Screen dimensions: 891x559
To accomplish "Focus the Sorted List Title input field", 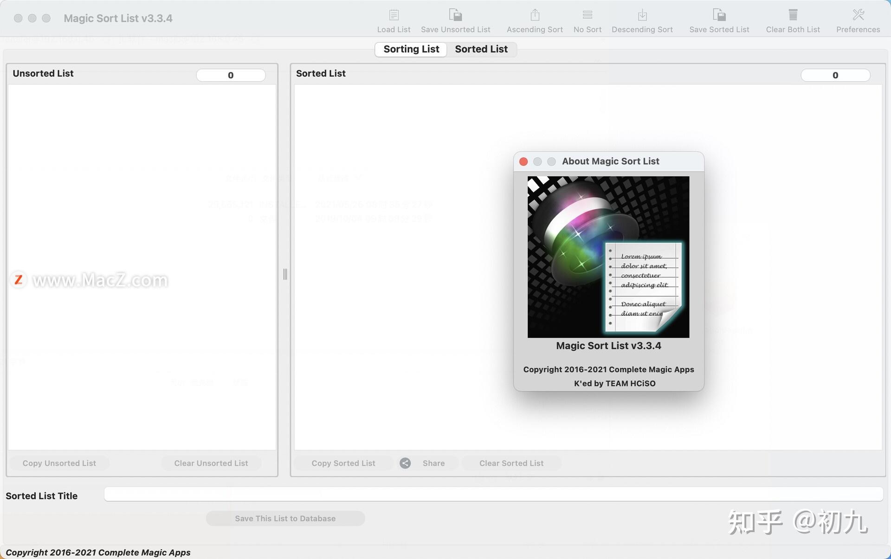I will (x=493, y=494).
